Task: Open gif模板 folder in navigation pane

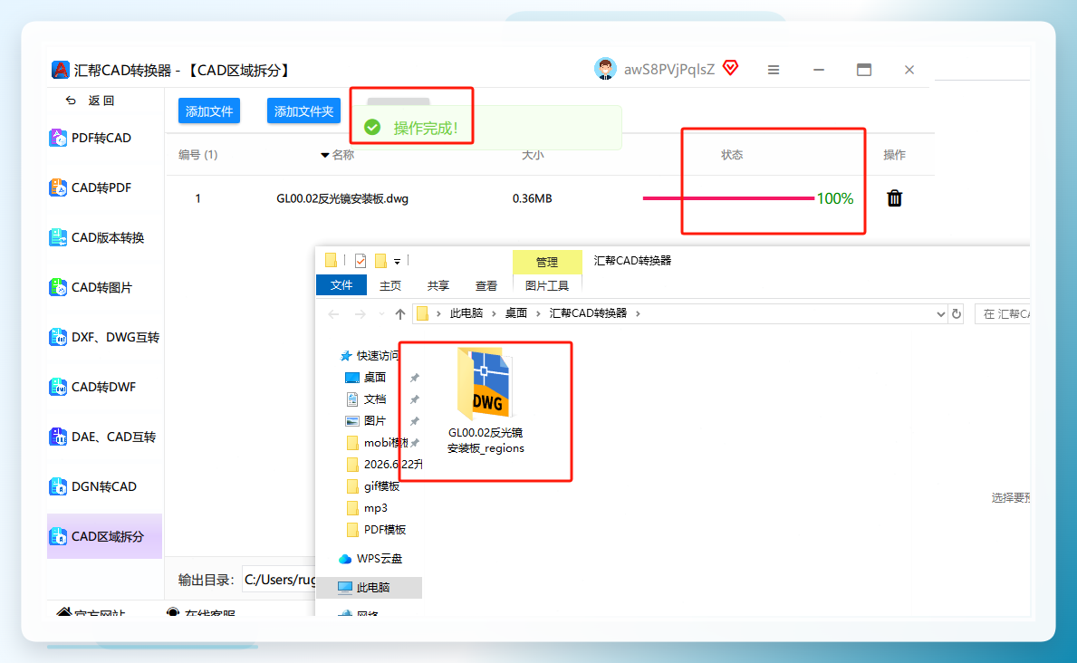Action: (374, 486)
